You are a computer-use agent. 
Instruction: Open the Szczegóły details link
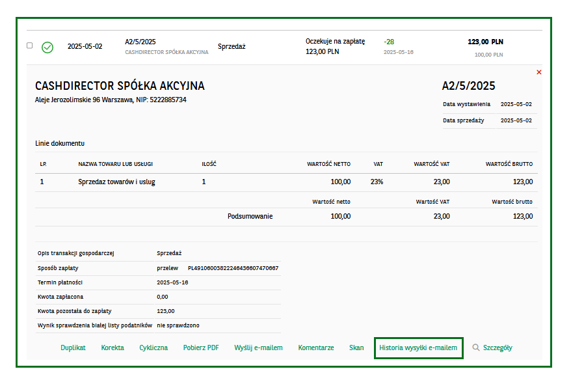click(498, 348)
